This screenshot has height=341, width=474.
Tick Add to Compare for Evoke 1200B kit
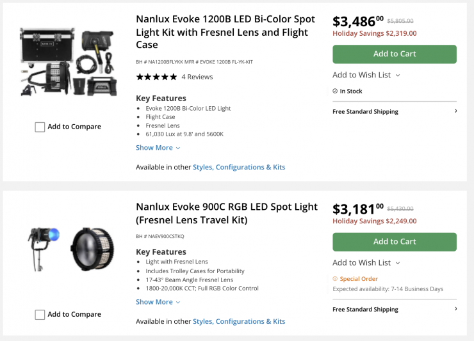(x=40, y=127)
